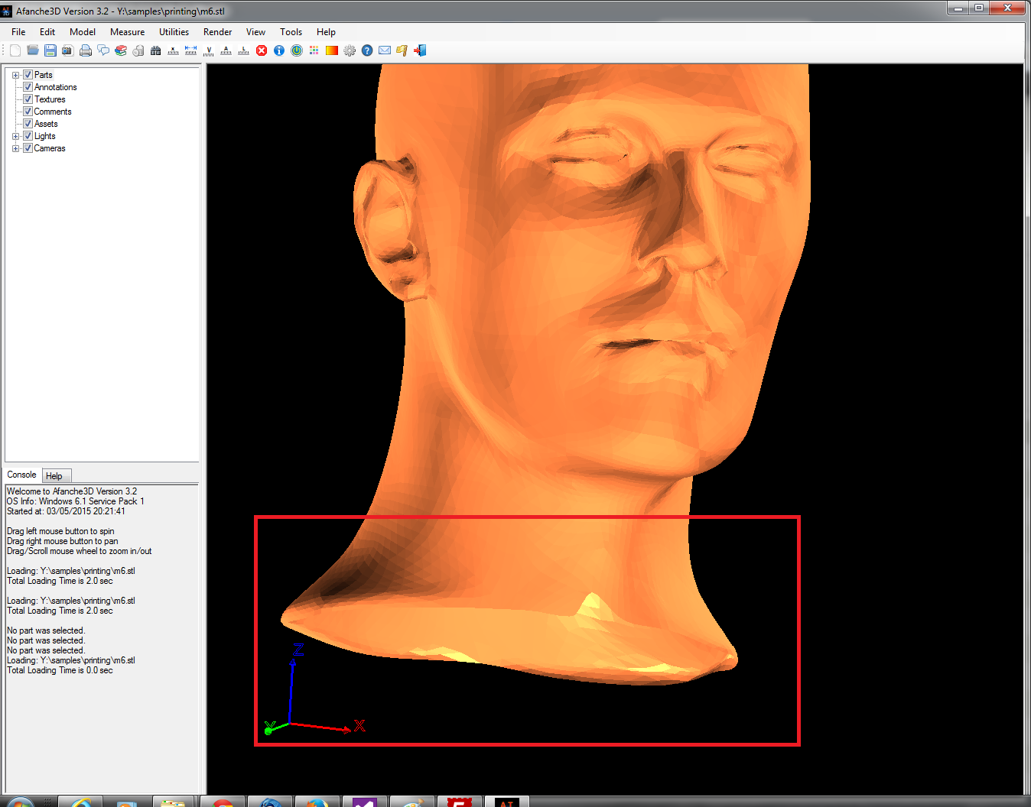Click the camera snapshot icon
Screen dimensions: 1031x807
click(x=68, y=50)
